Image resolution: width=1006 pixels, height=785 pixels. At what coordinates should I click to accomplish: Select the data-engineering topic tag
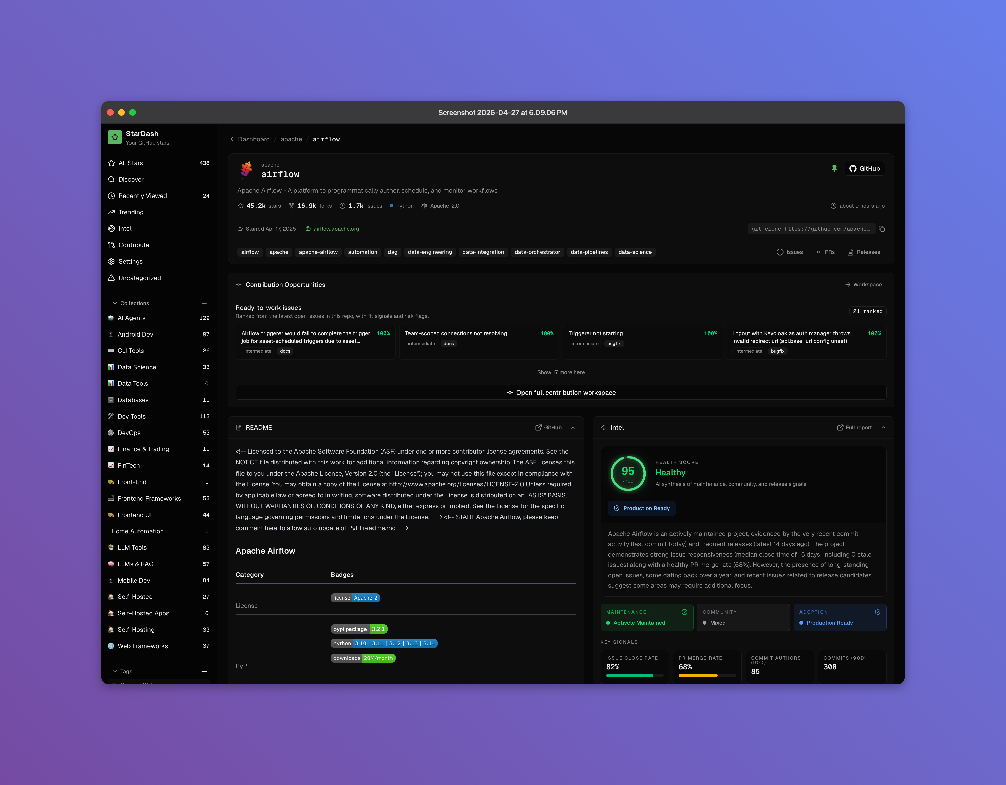coord(429,252)
